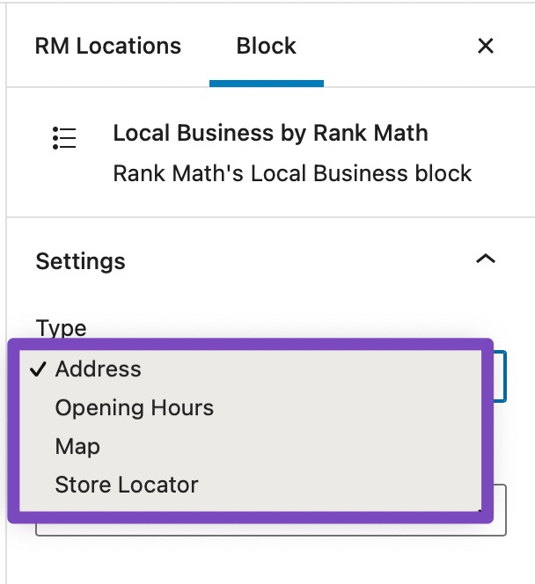
Task: Click the Local Business by Rank Math title
Action: pyautogui.click(x=270, y=133)
